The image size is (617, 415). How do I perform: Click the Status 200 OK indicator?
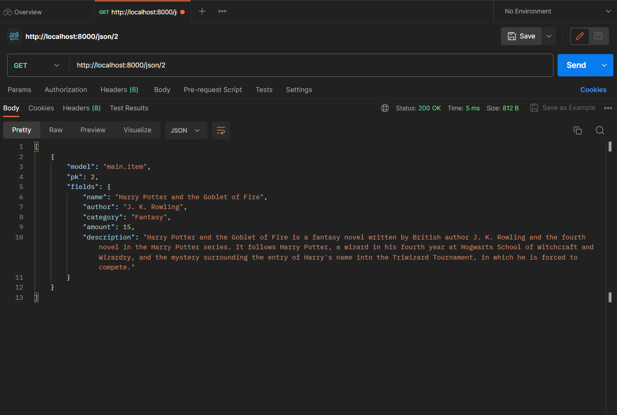click(418, 108)
